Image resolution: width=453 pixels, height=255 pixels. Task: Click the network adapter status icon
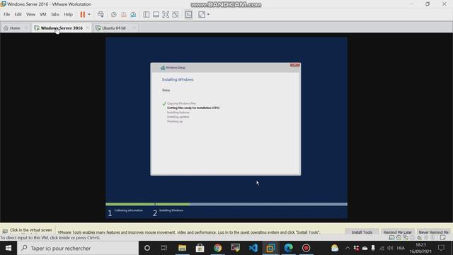[x=406, y=238]
